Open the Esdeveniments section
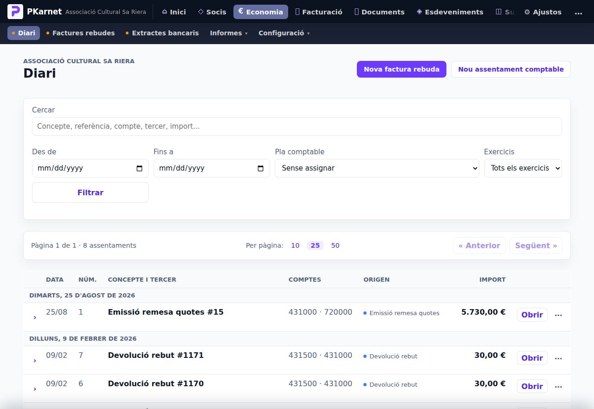Image resolution: width=594 pixels, height=409 pixels. pyautogui.click(x=450, y=12)
